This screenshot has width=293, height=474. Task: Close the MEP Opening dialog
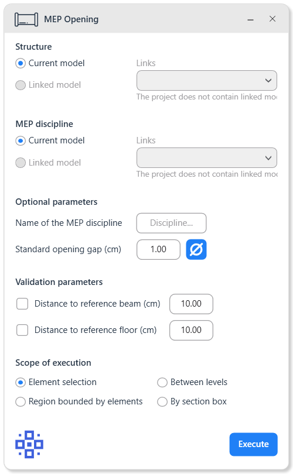pos(272,19)
